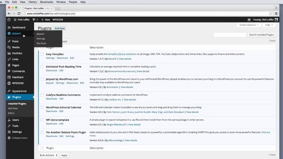Click the WordPress logo in admin bar

(x=9, y=19)
